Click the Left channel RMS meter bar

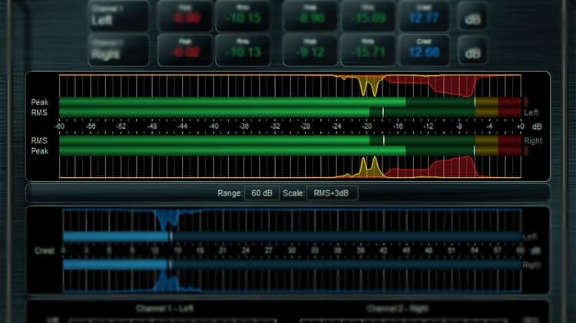[x=290, y=112]
